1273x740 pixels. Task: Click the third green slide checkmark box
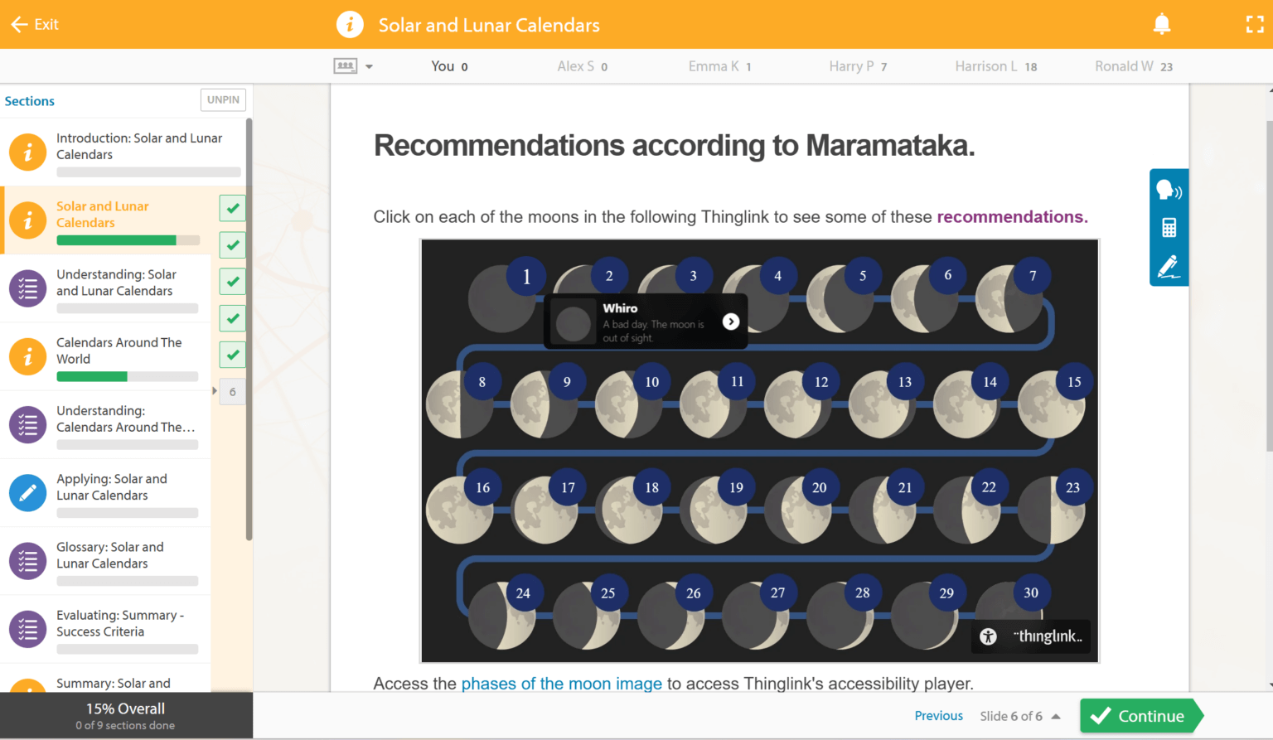[x=233, y=282]
